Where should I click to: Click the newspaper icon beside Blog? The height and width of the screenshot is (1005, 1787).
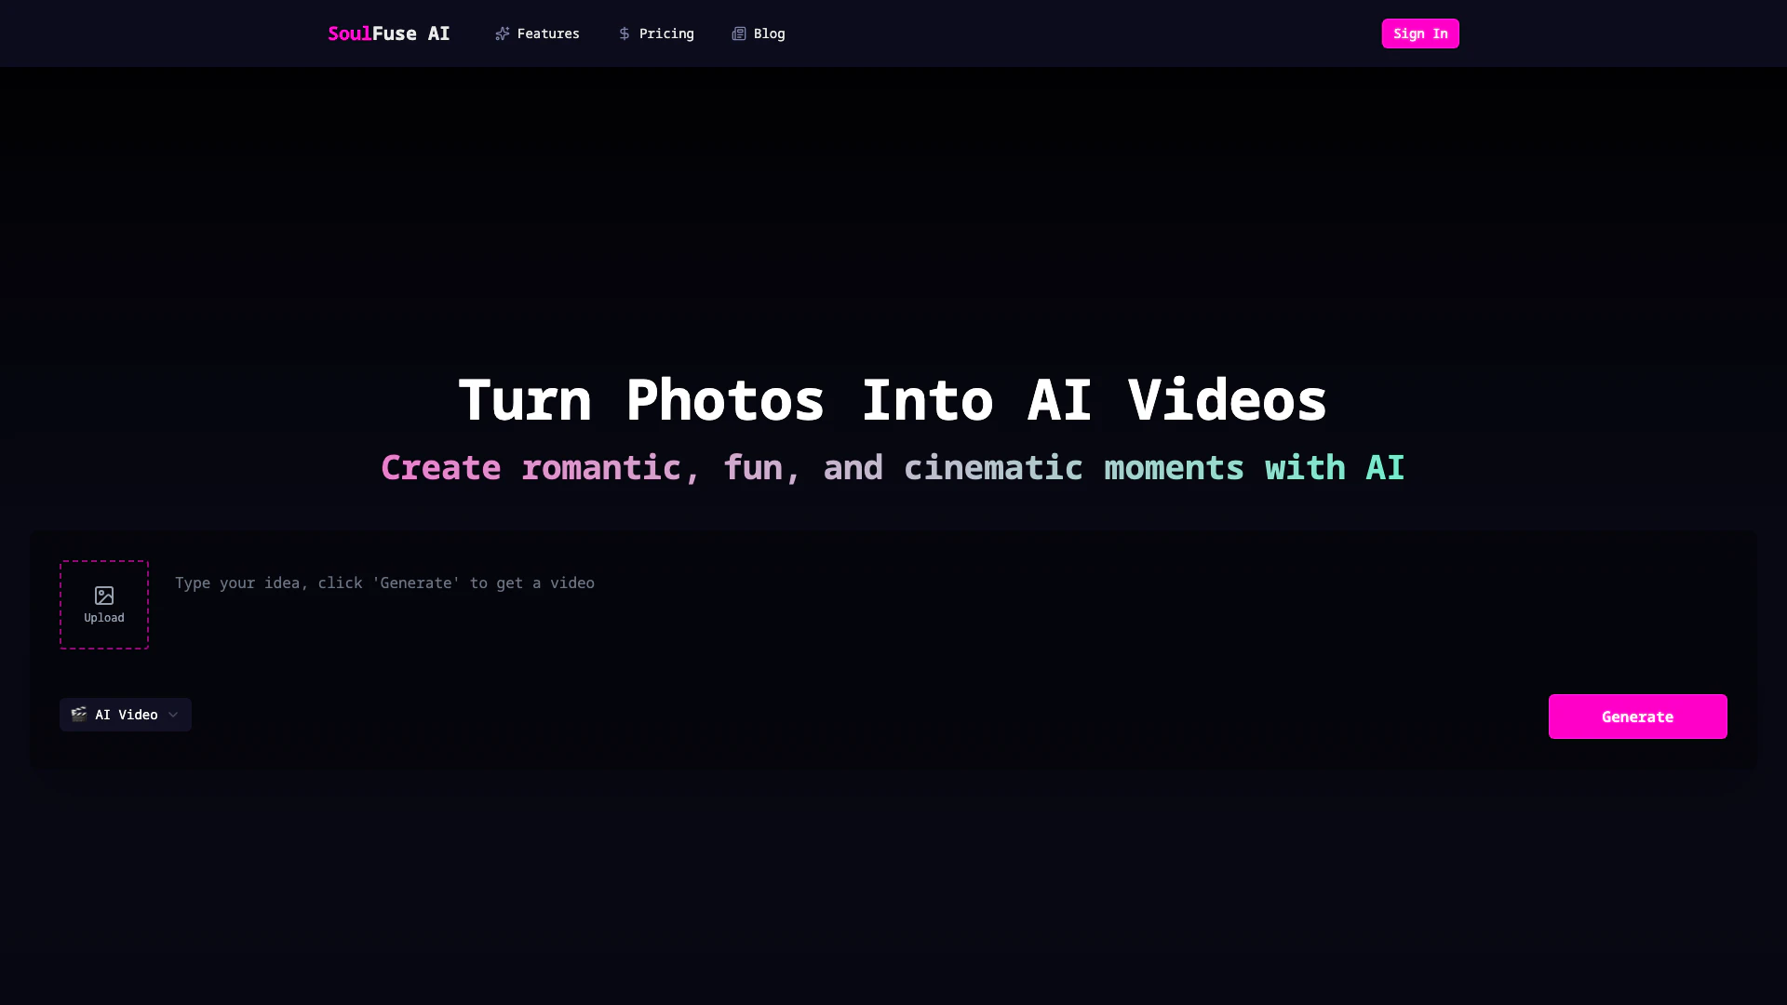(739, 33)
